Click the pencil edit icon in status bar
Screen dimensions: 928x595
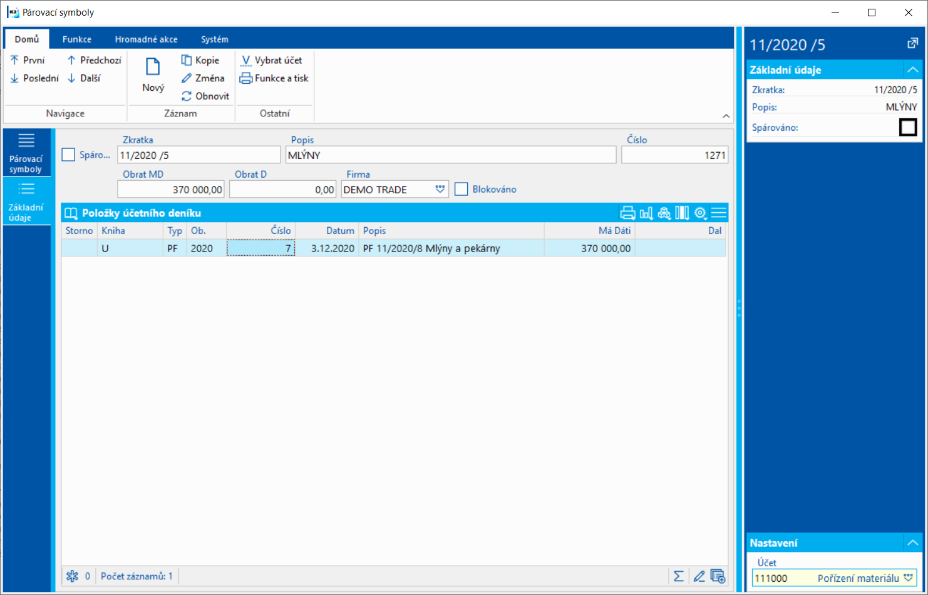coord(699,576)
